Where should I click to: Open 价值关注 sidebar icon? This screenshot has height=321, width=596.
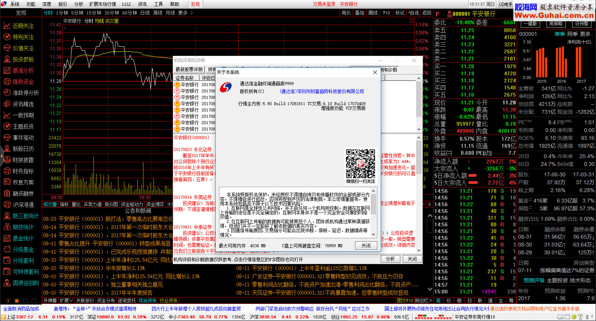[x=7, y=48]
